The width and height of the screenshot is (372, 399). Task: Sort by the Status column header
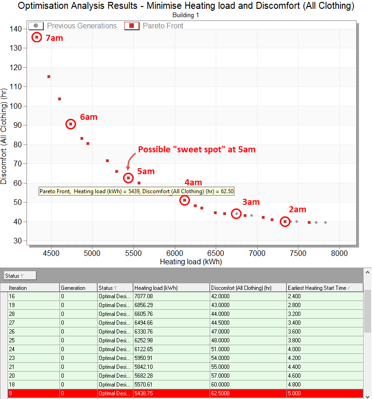click(114, 288)
